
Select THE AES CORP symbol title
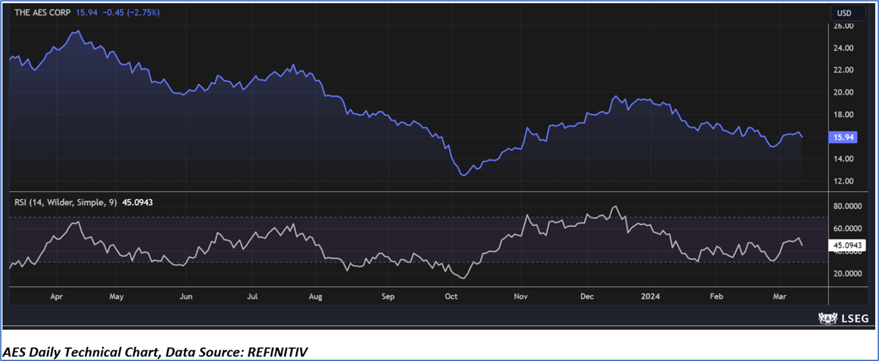coord(42,13)
